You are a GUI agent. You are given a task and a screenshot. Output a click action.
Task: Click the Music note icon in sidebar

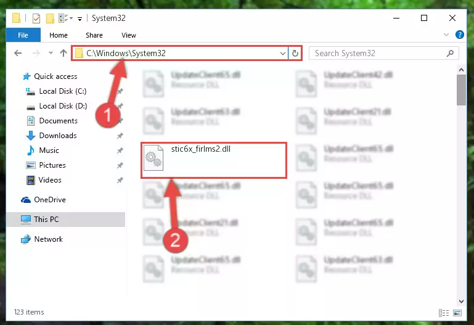coord(31,150)
